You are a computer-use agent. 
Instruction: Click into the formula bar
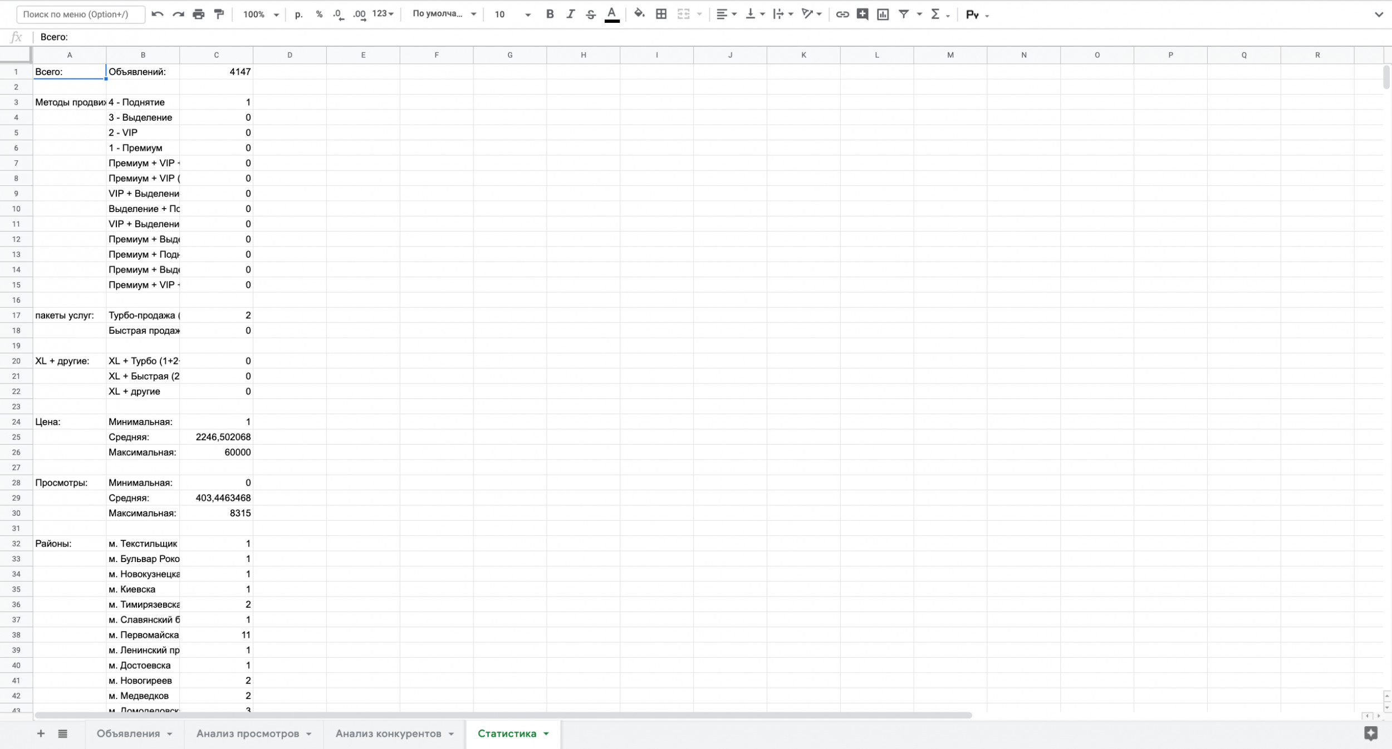(713, 37)
